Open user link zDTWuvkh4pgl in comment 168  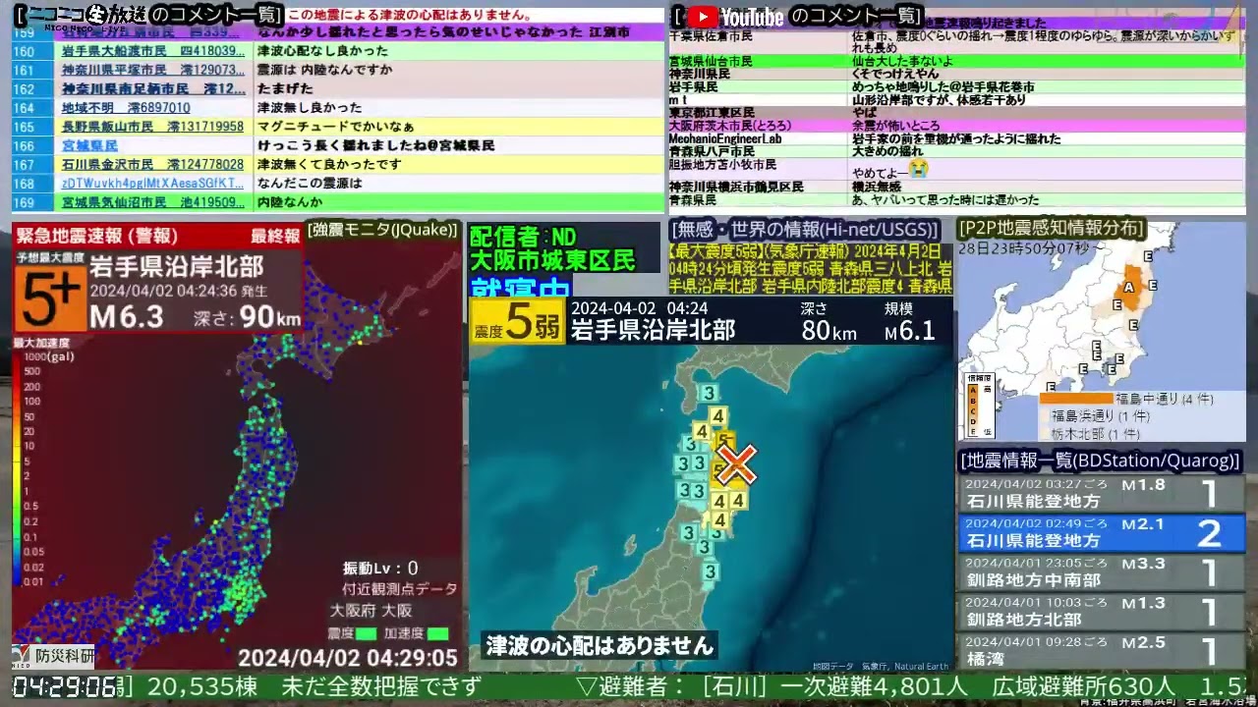pyautogui.click(x=152, y=184)
